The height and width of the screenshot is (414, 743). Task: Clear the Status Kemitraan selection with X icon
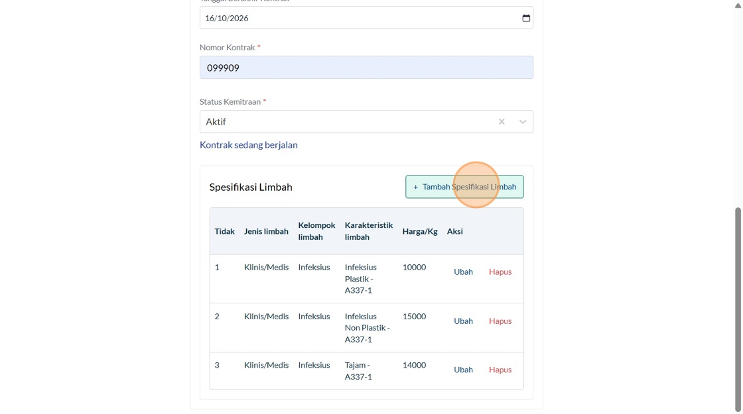click(502, 122)
